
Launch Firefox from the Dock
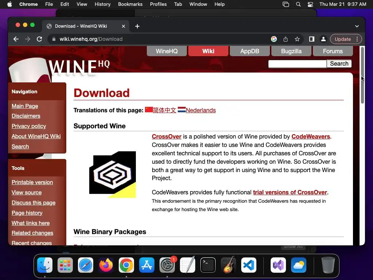[x=106, y=265]
